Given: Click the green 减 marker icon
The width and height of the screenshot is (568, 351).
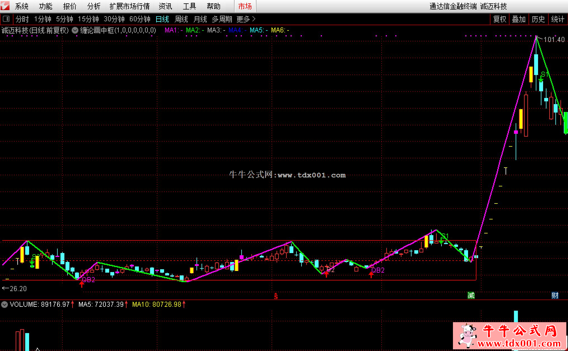Looking at the screenshot, I should [x=471, y=295].
